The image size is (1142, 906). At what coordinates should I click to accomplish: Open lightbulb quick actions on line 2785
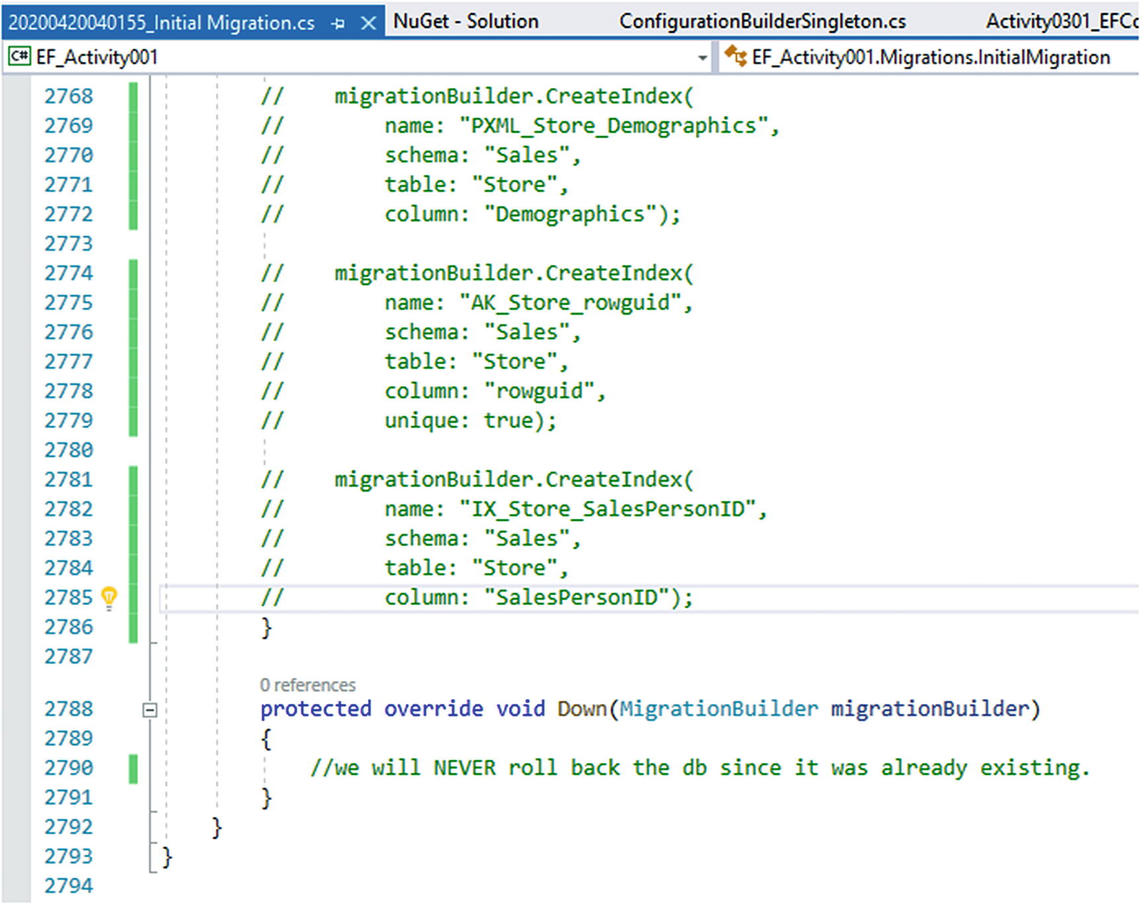[109, 597]
